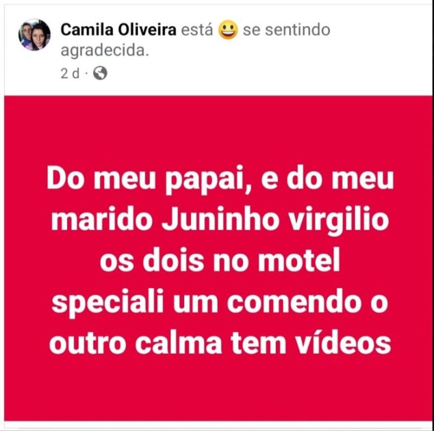Click the word 'está' beside the name
This screenshot has height=431, width=434.
[x=197, y=30]
